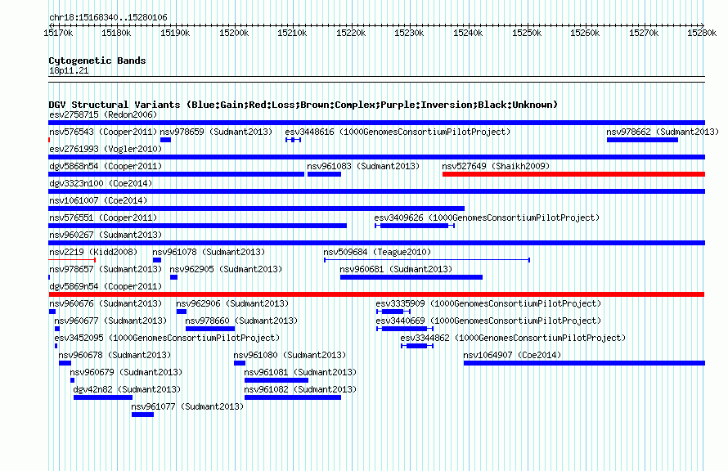Click nsv960681 (Sudmant2013) label
The image size is (728, 471).
point(396,269)
